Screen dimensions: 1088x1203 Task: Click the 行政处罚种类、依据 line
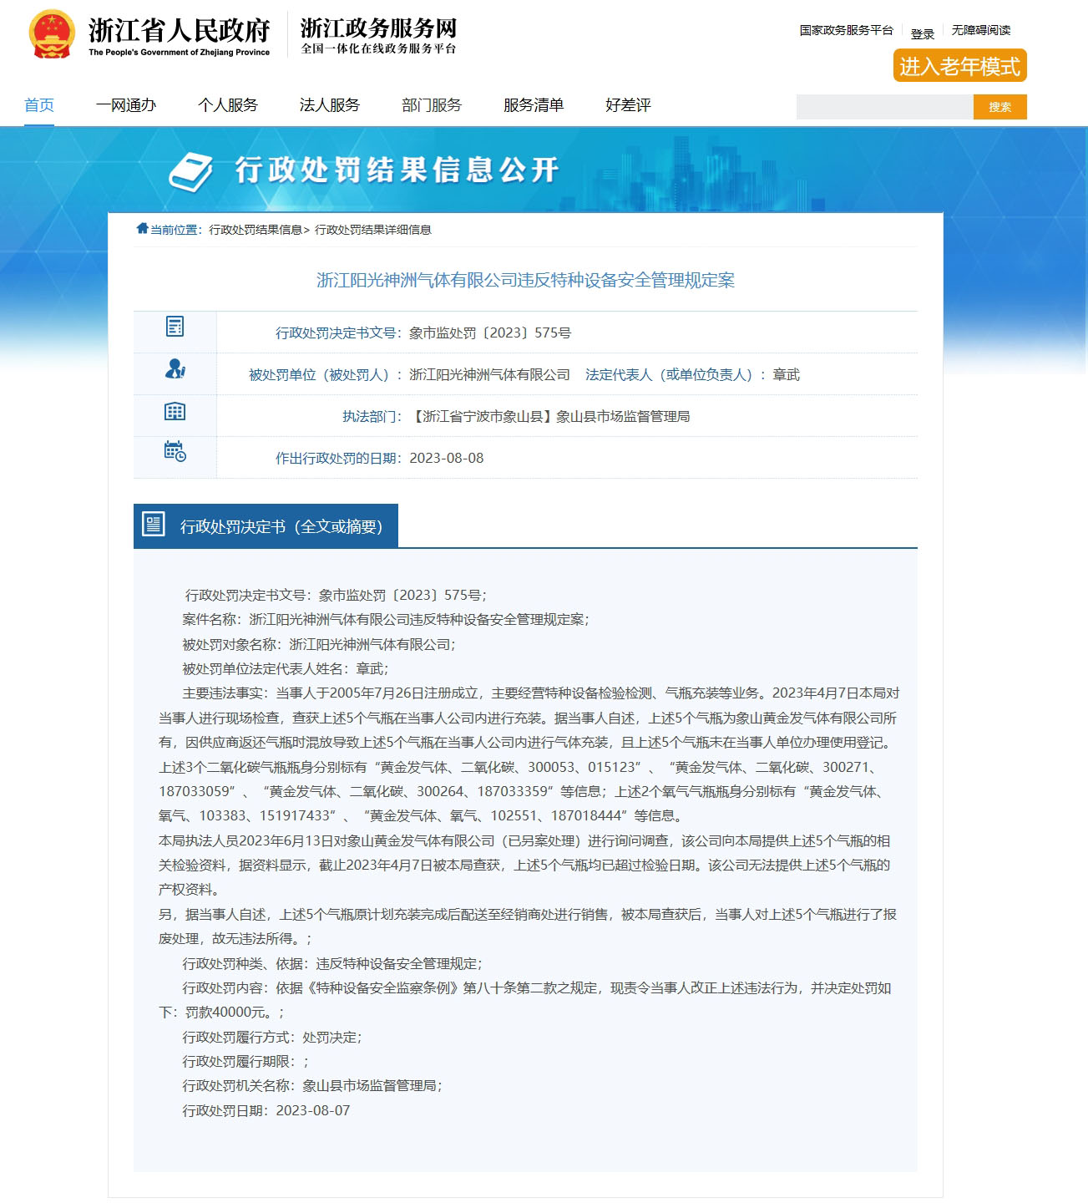[332, 963]
